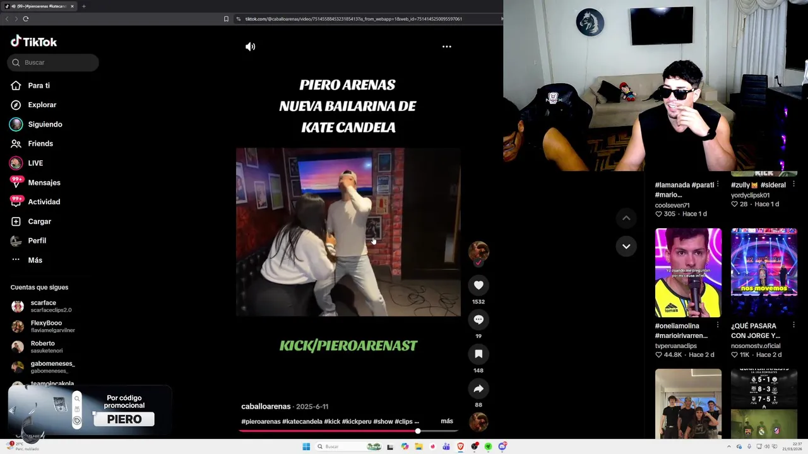Screen dimensions: 808x454
Task: Open the ¿QUÉ PASARA CON JORGE thumbnail
Action: point(764,272)
